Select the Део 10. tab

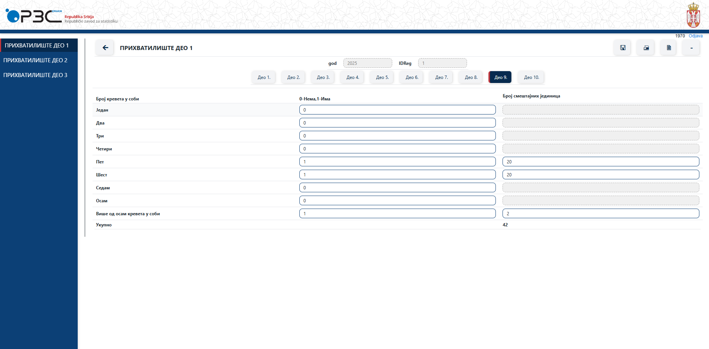coord(531,77)
